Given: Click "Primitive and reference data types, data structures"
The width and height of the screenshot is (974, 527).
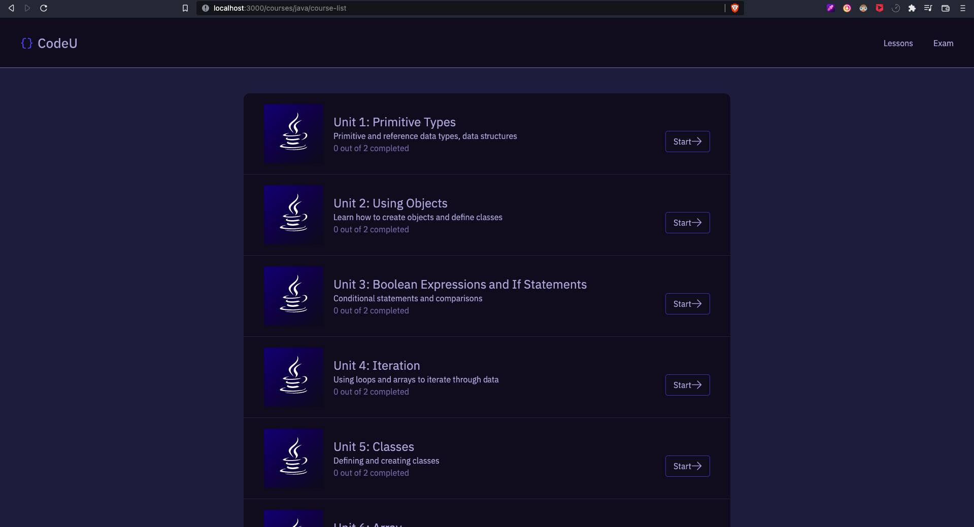Looking at the screenshot, I should click(x=425, y=136).
